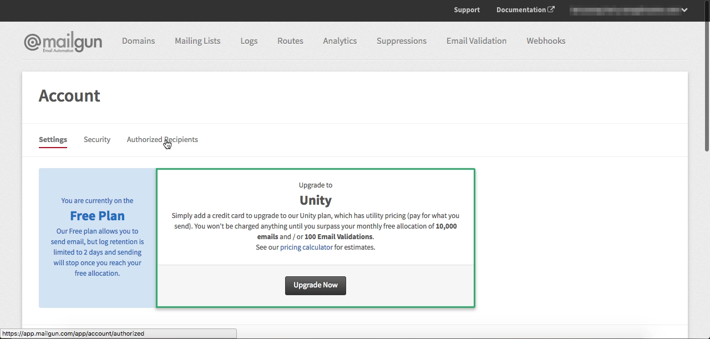Select the Settings tab
This screenshot has width=710, height=339.
[53, 140]
